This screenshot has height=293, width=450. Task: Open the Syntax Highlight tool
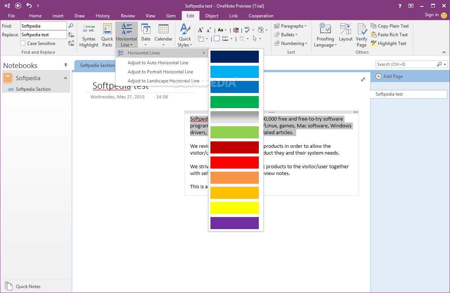click(89, 36)
